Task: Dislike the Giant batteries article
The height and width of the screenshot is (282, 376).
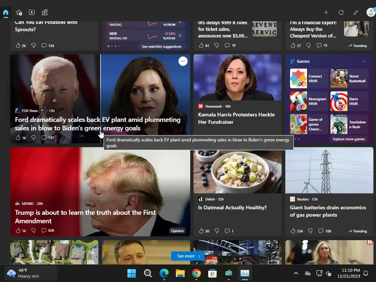Action: [x=310, y=231]
